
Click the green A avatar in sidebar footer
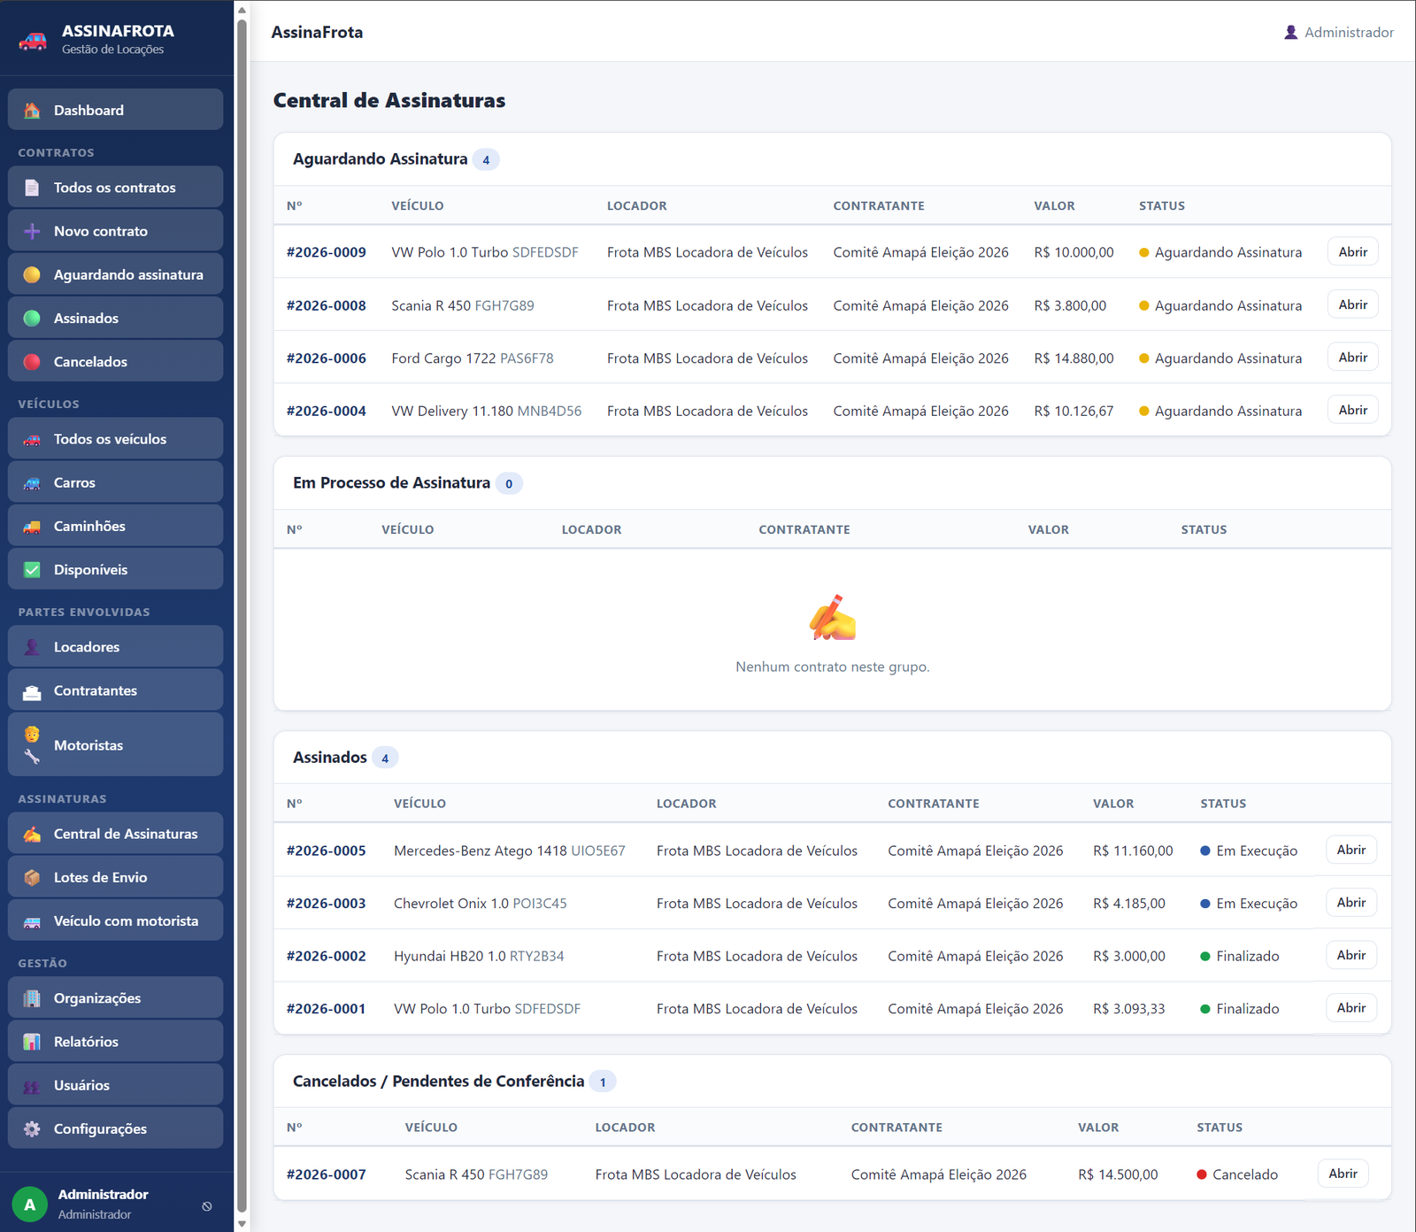30,1205
